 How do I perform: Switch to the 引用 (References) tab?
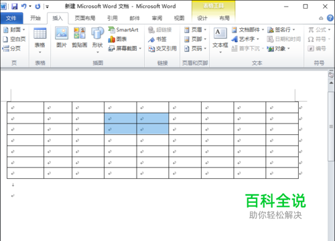113,18
